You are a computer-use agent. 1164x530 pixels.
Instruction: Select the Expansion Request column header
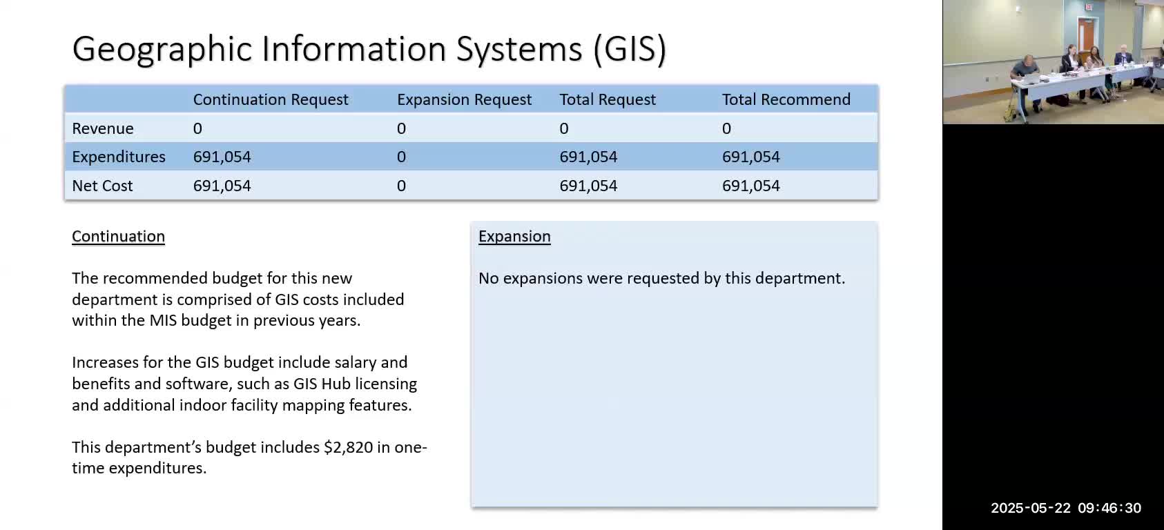464,99
